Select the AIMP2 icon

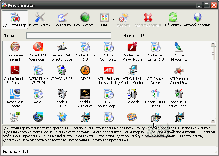tap(85, 70)
